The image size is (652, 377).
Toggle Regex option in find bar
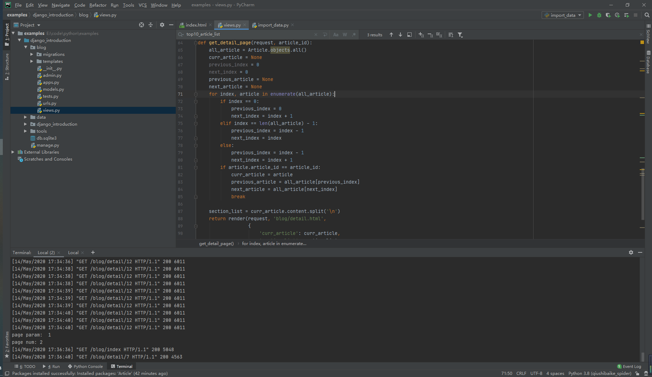pyautogui.click(x=354, y=35)
